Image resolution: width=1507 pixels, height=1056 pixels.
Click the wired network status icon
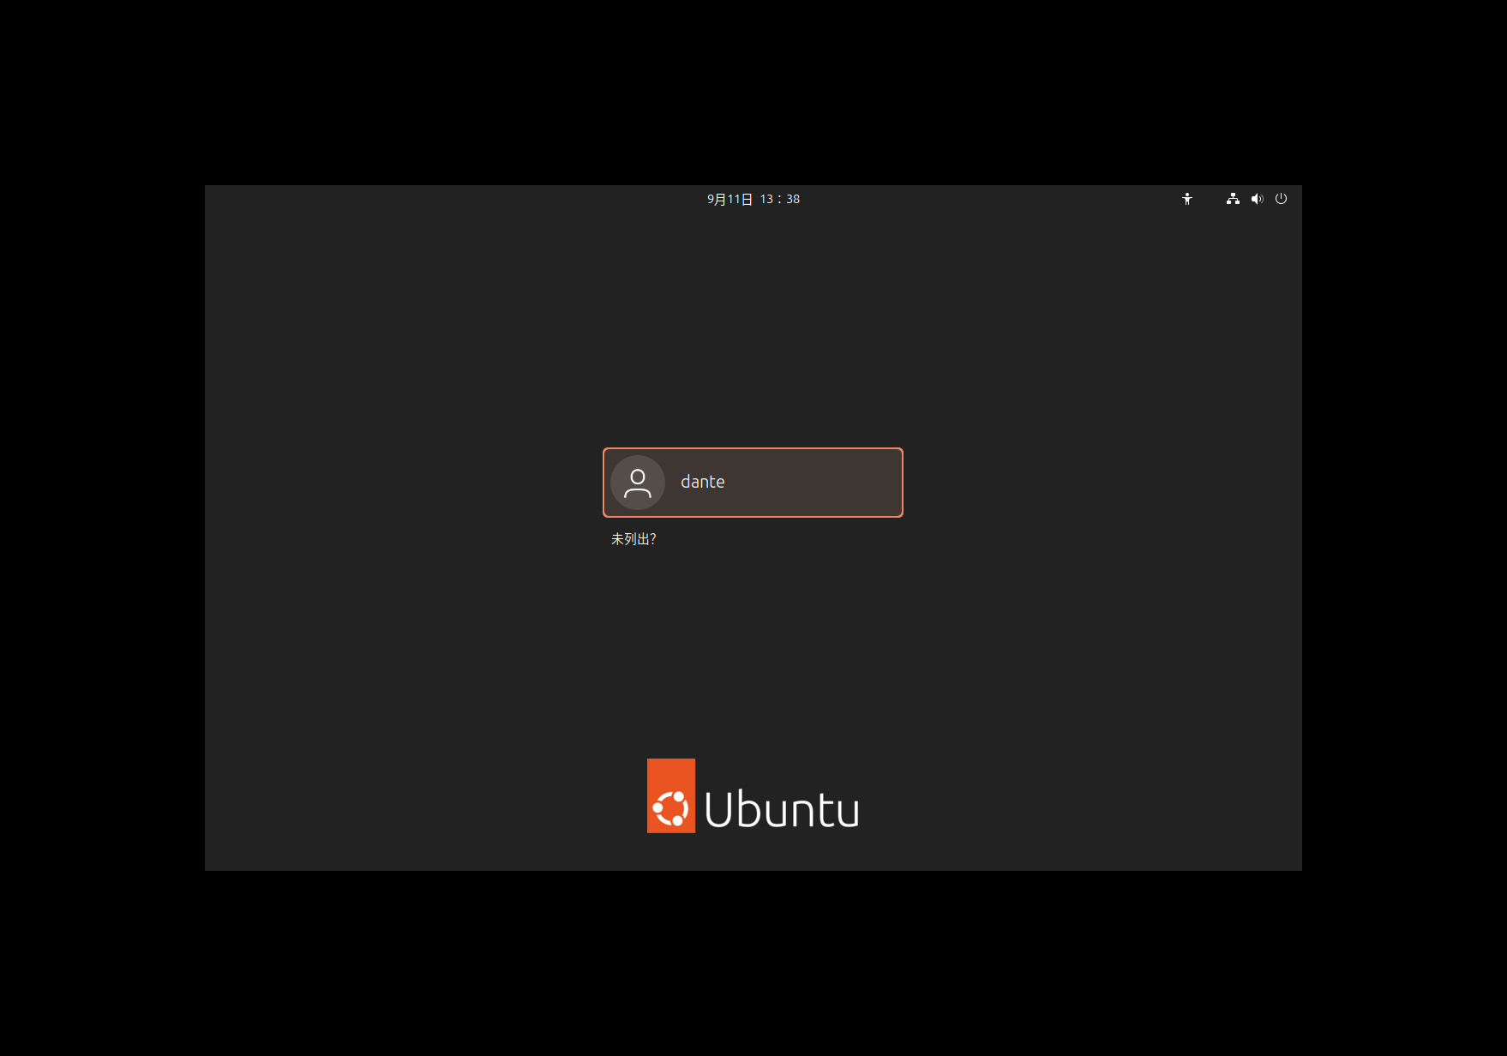point(1233,199)
